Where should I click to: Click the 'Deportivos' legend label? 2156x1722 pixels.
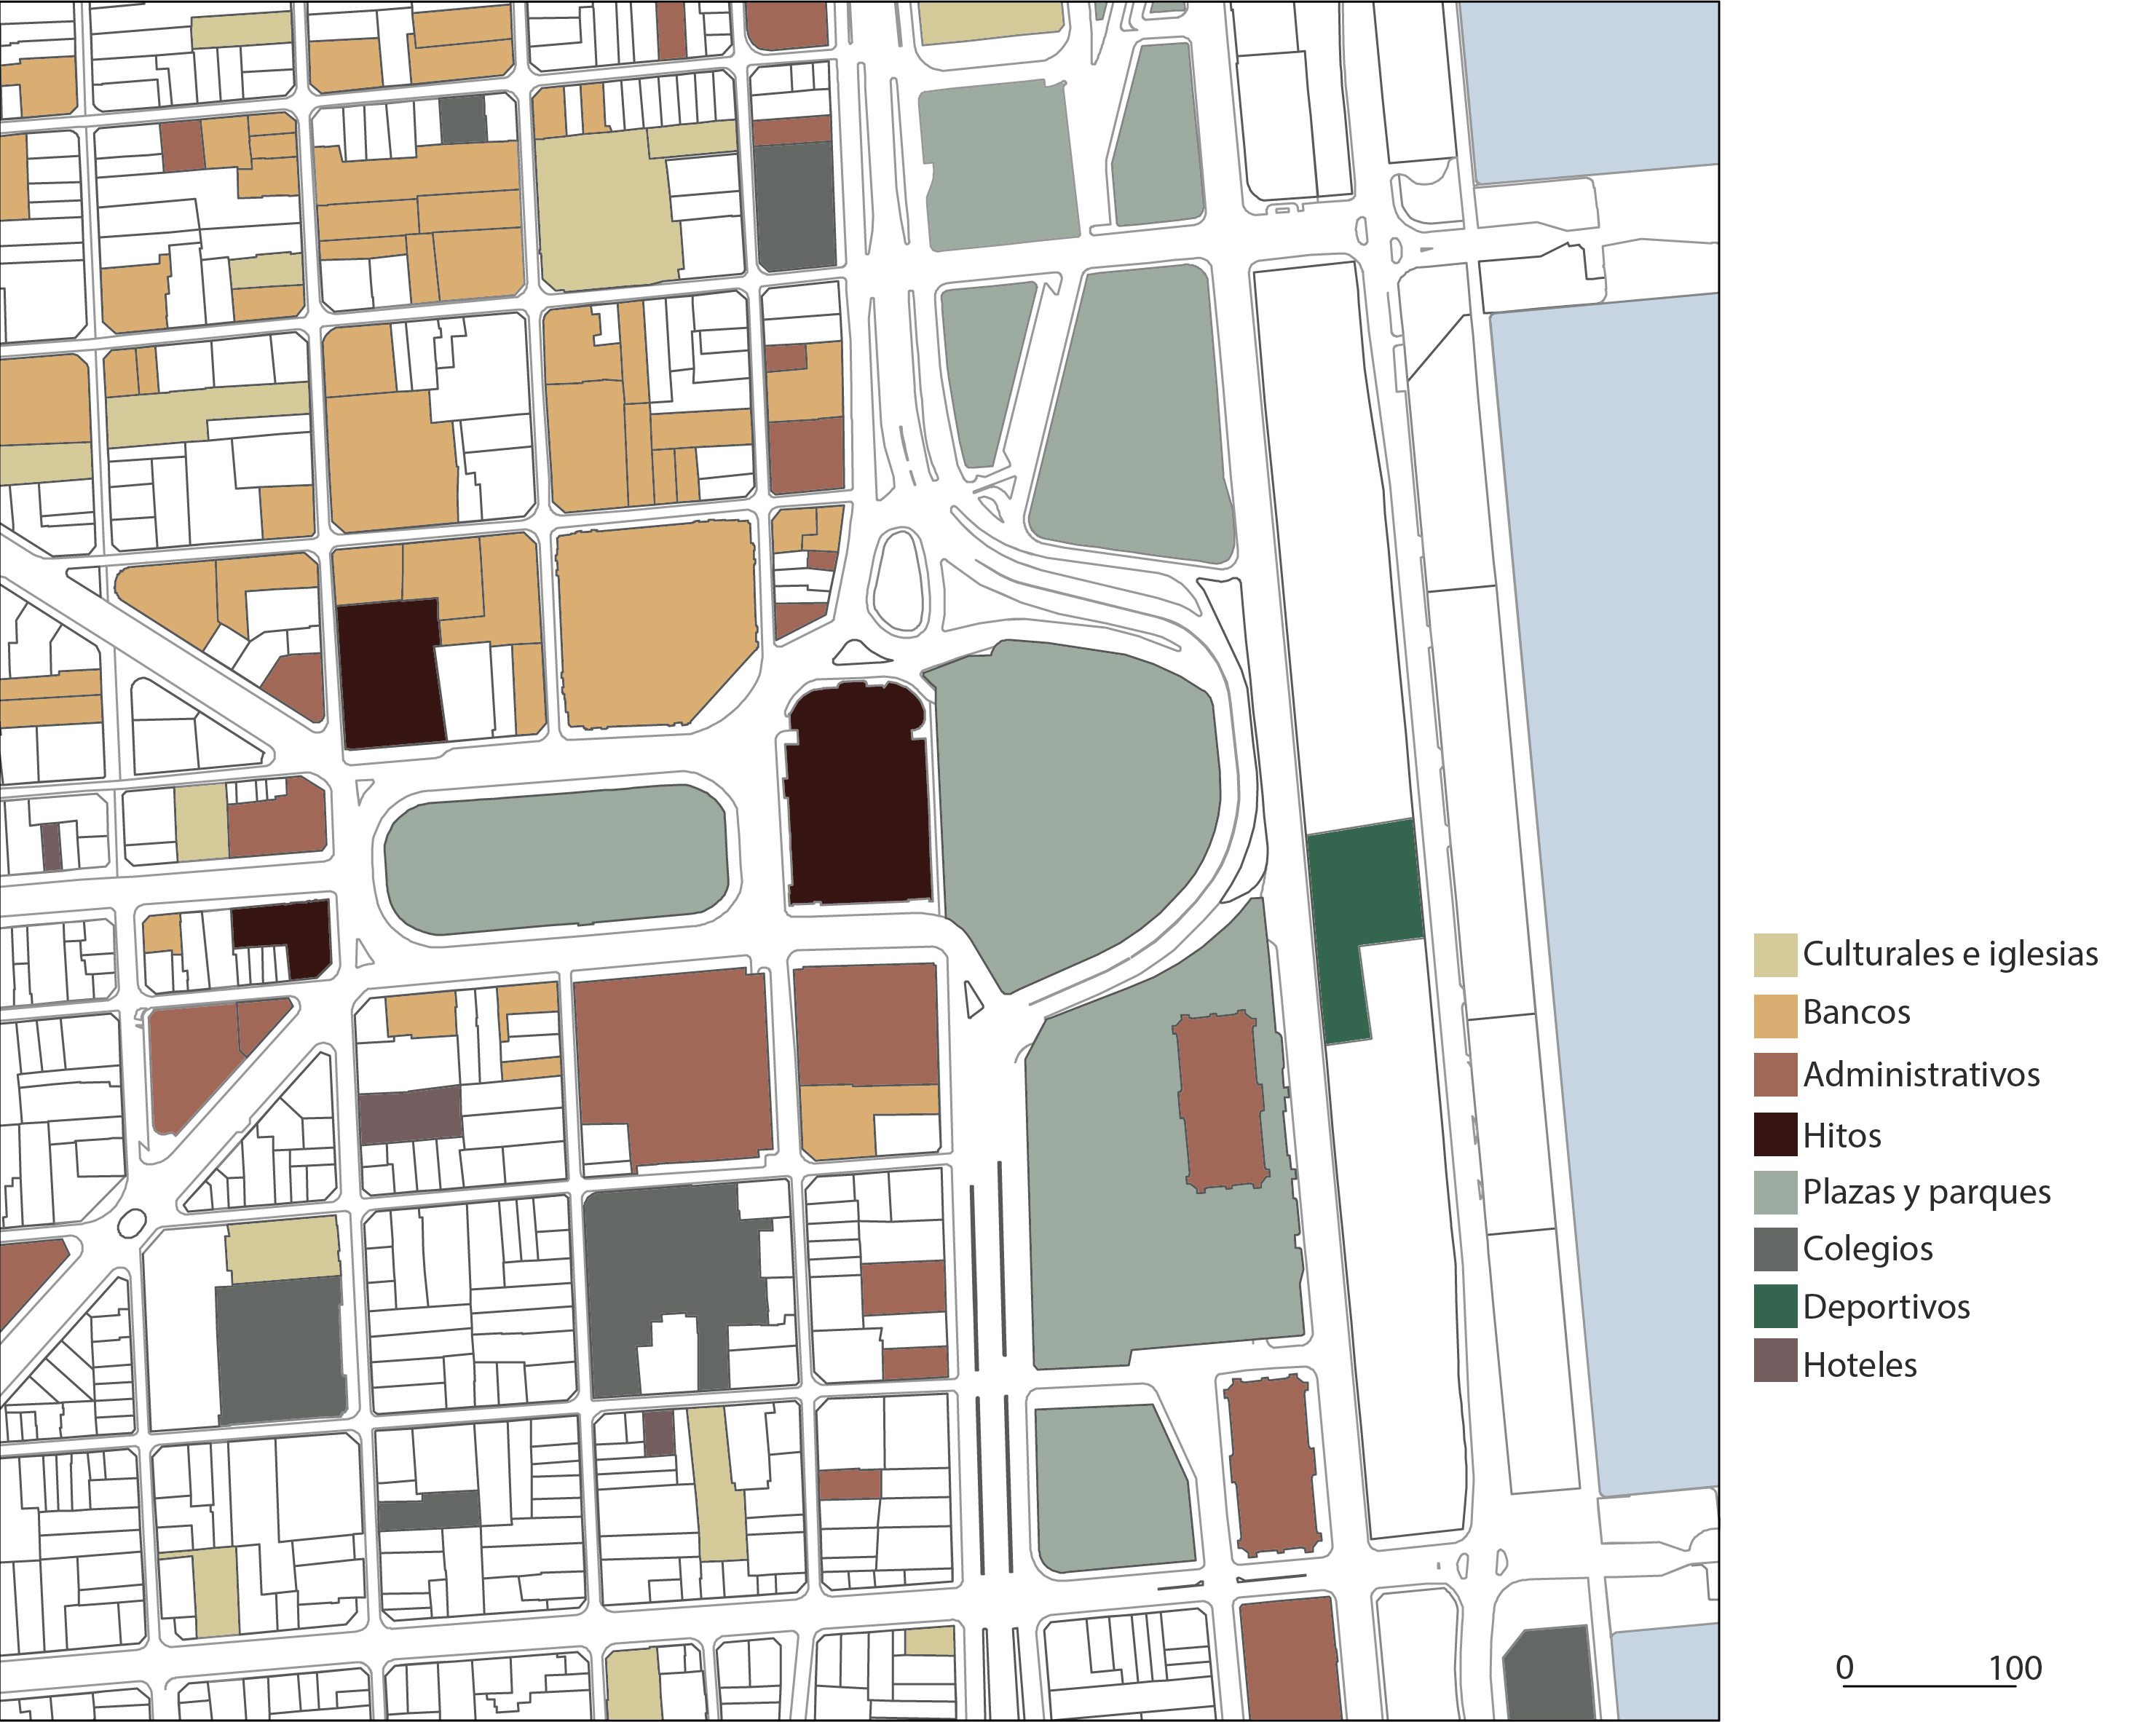1886,1307
